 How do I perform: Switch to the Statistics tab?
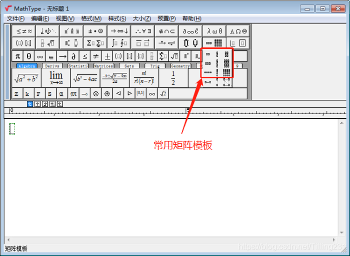[78, 66]
